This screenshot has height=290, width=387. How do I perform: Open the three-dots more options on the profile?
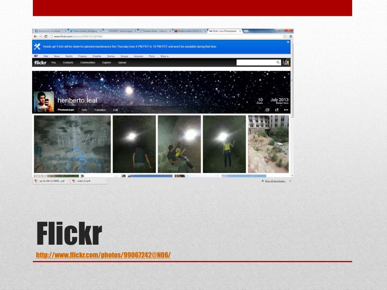pos(286,110)
